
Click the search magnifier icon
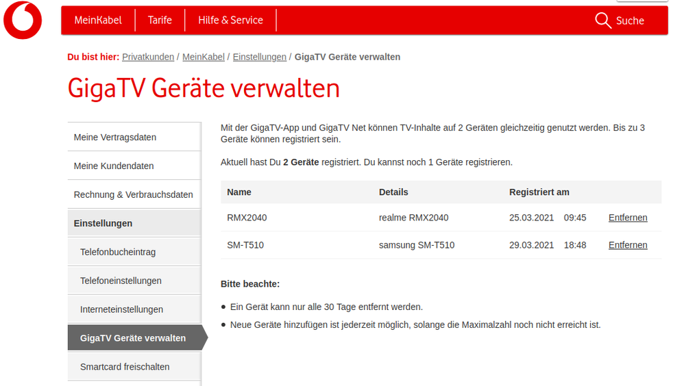603,20
